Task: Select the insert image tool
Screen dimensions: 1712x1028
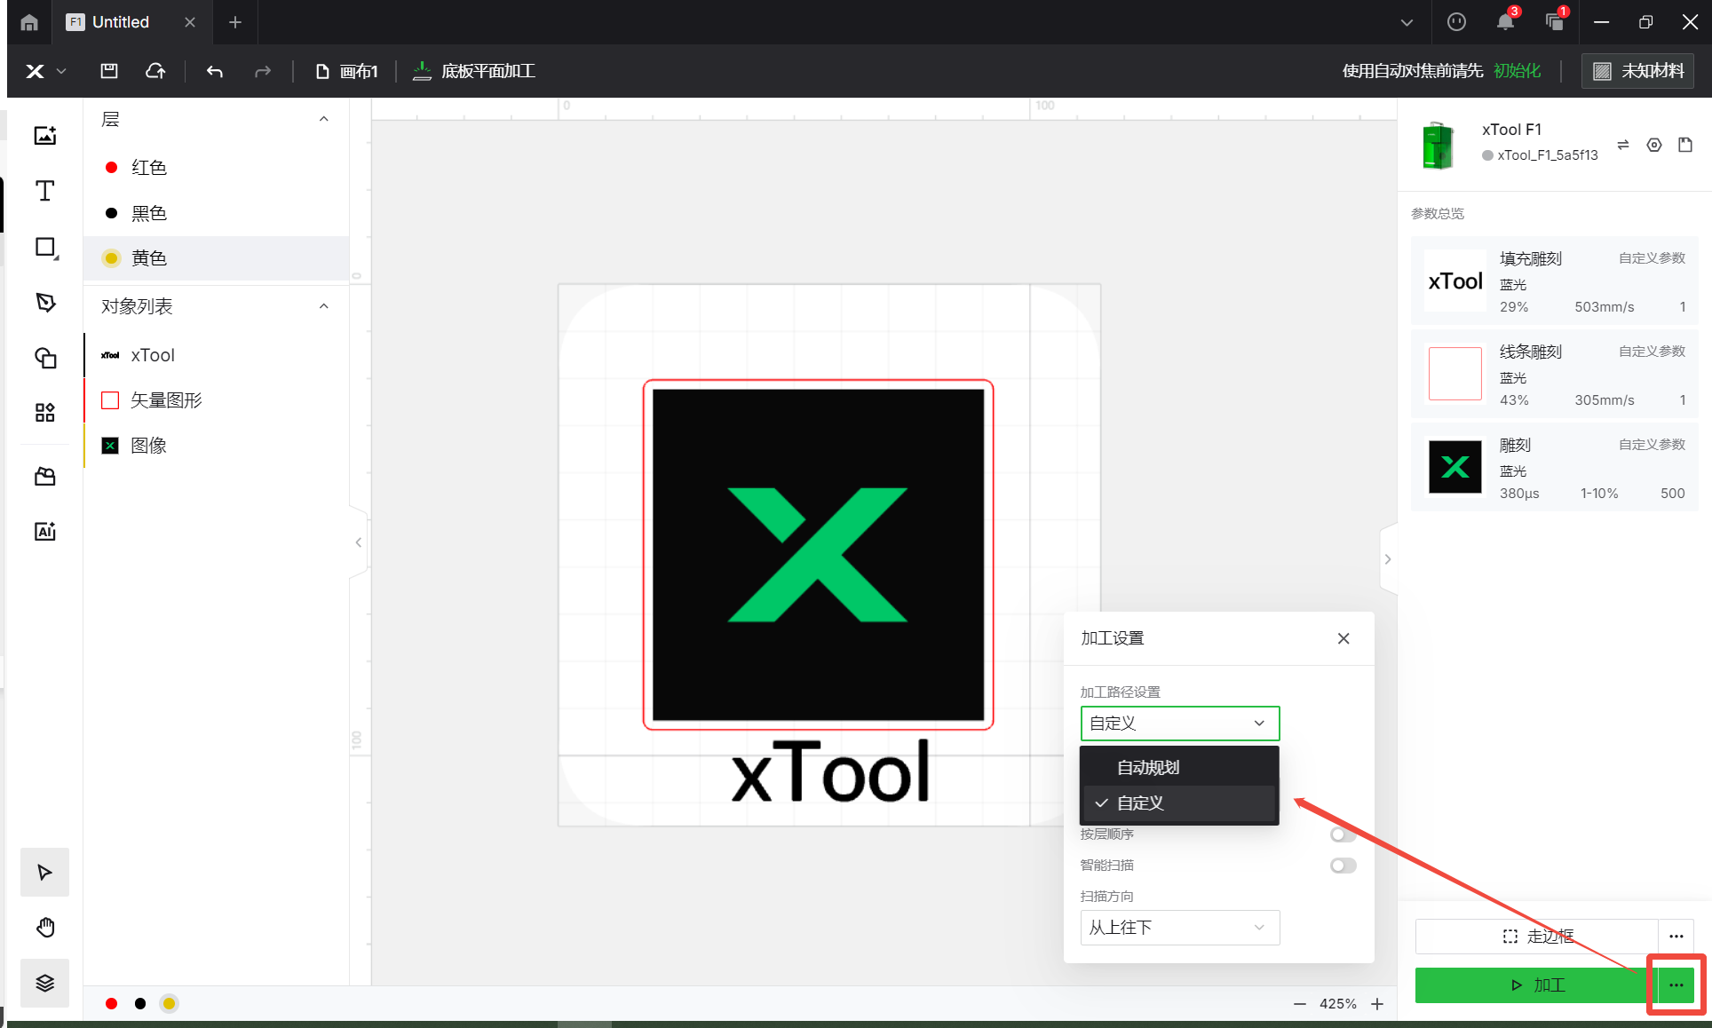Action: 45,135
